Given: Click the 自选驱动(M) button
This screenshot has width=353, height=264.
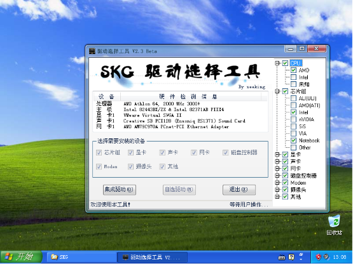Looking at the screenshot, I should tap(179, 190).
